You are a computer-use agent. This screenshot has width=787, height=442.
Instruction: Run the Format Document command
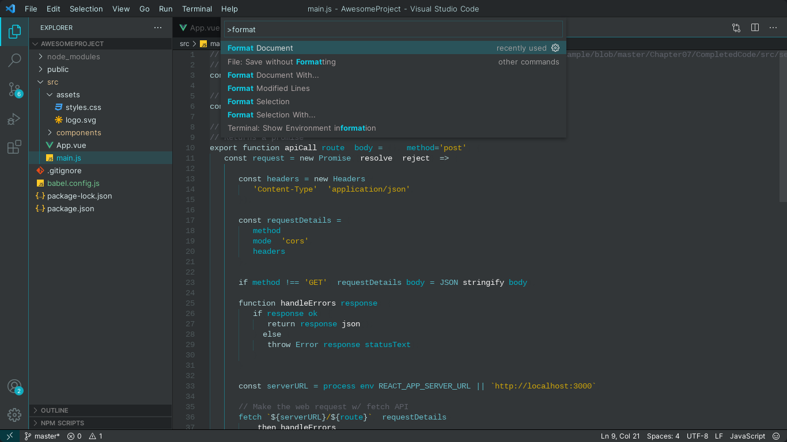pos(393,48)
